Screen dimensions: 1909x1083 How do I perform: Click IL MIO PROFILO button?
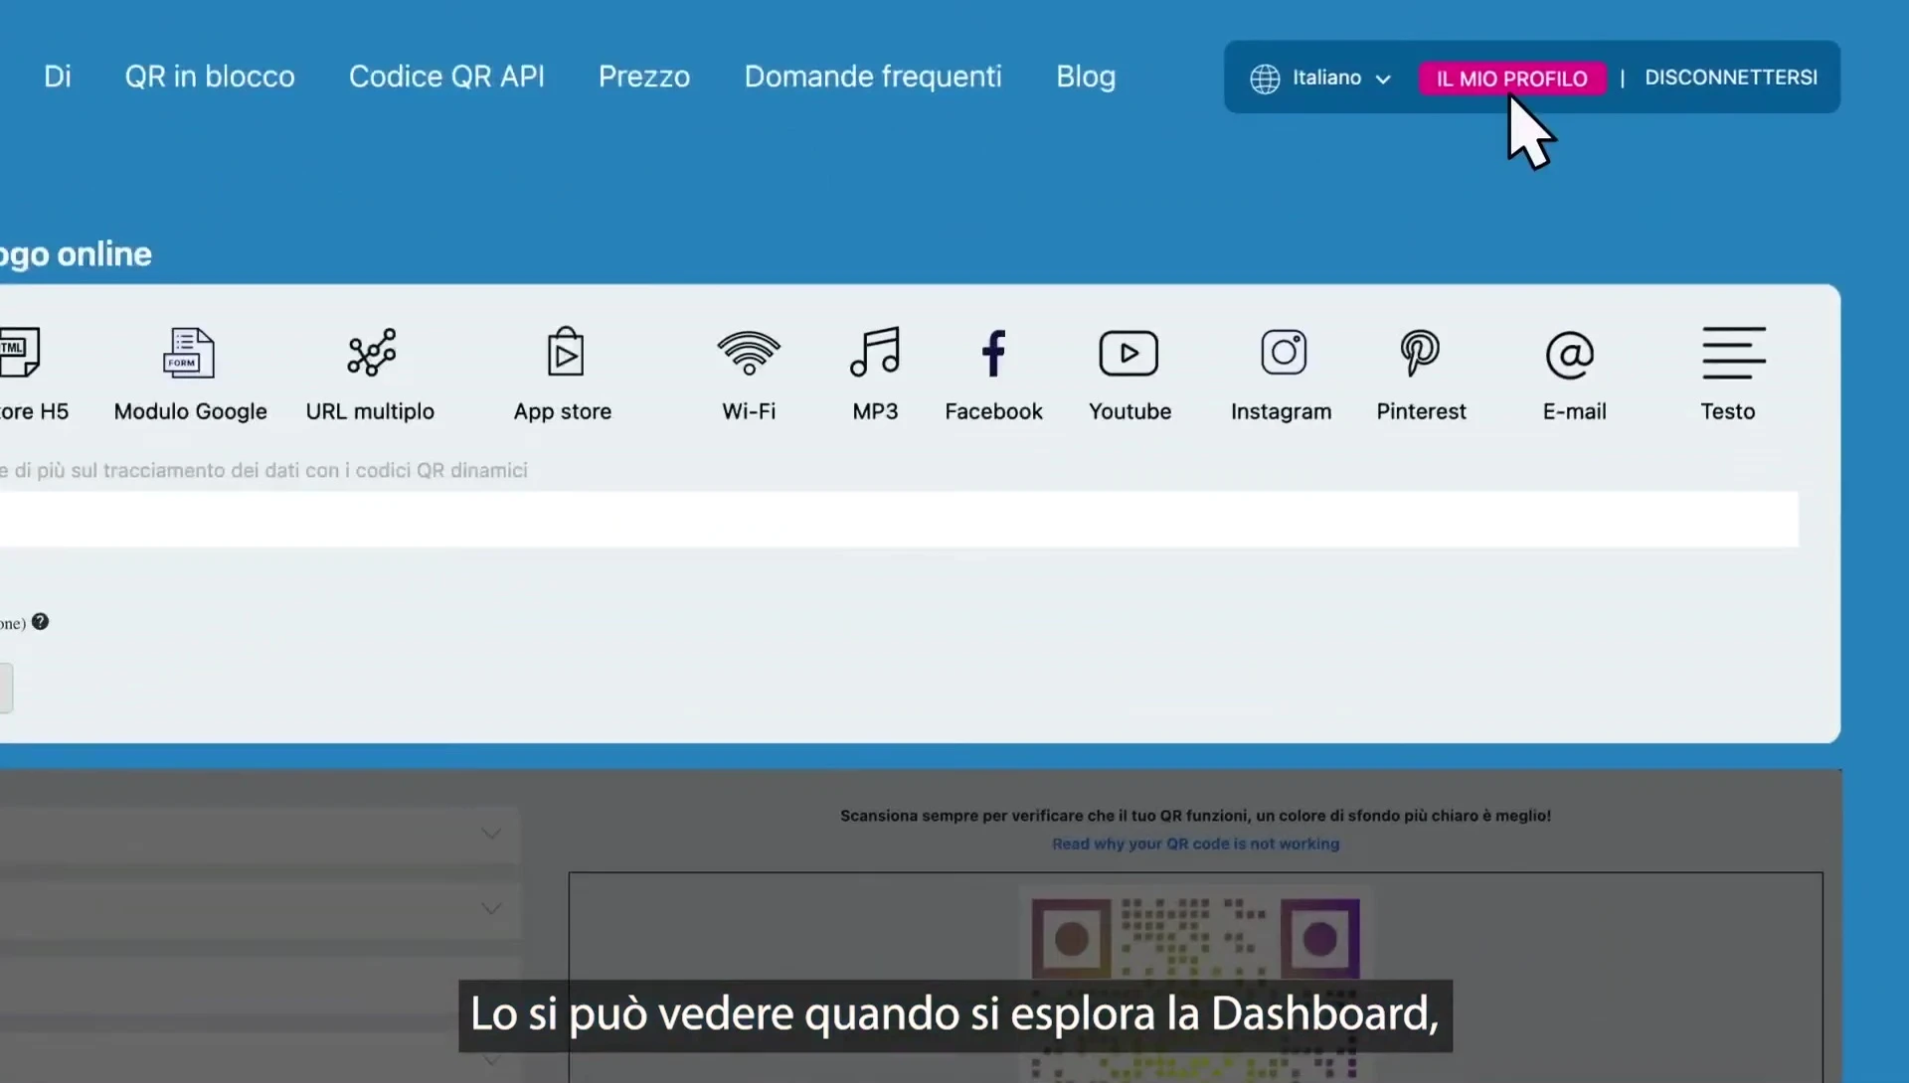point(1511,77)
